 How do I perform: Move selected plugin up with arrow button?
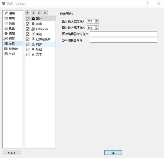pos(28,13)
